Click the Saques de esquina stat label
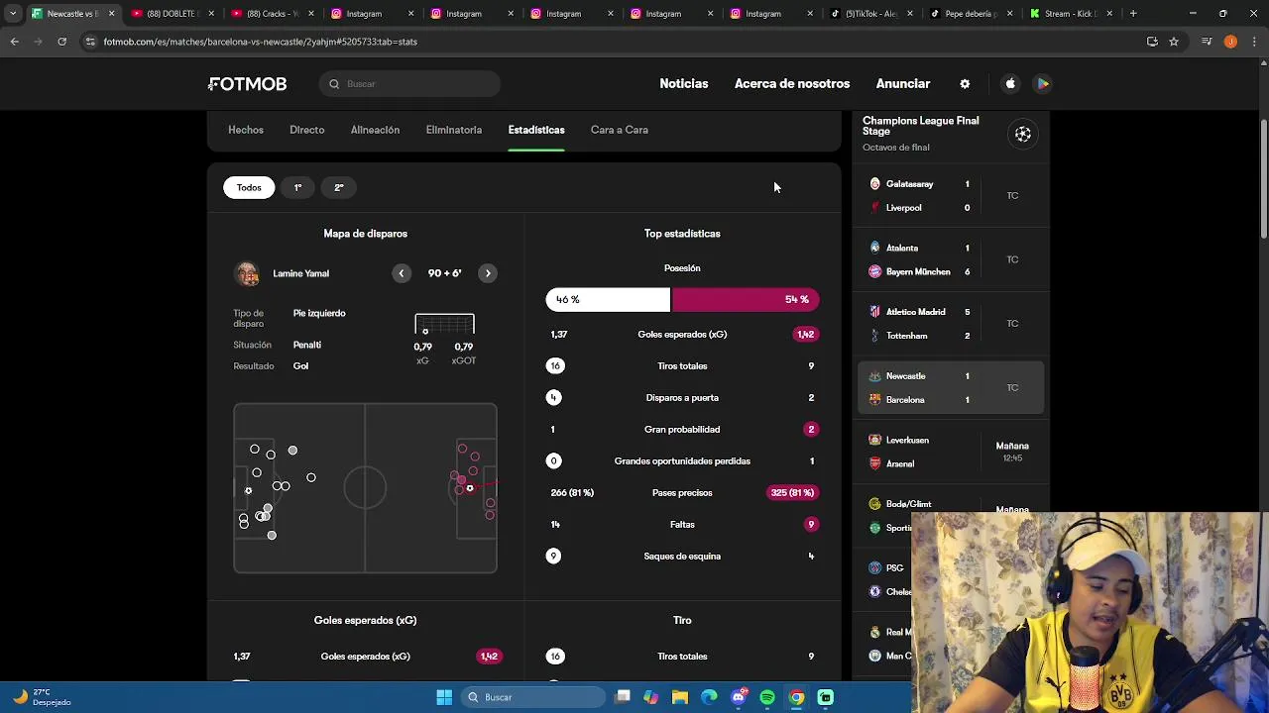The width and height of the screenshot is (1269, 713). 682,557
